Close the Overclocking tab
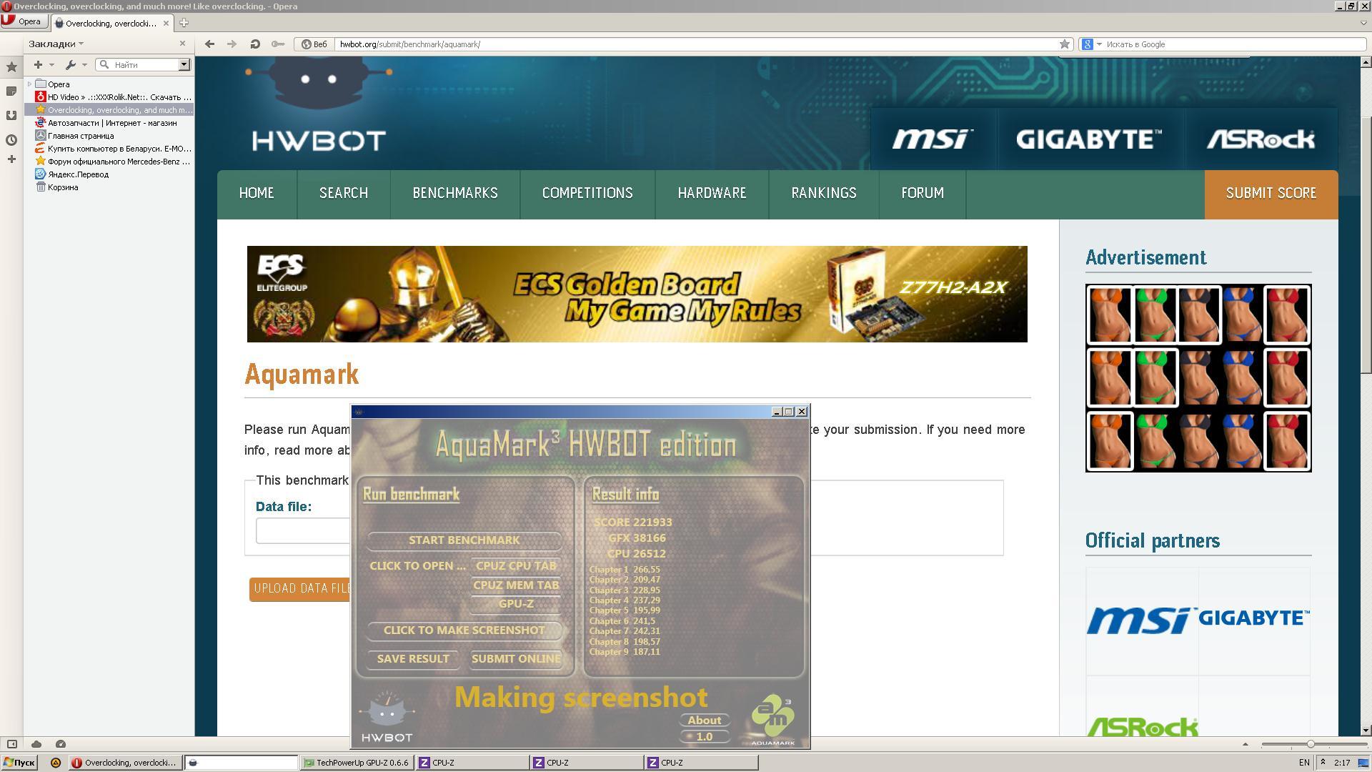This screenshot has width=1372, height=772. (x=166, y=23)
